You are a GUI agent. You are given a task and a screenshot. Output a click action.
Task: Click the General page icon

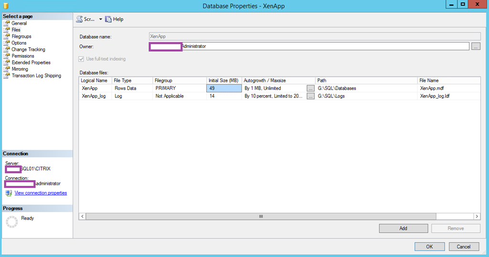pyautogui.click(x=7, y=23)
